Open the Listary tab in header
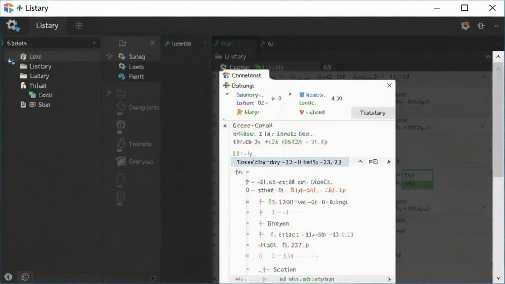Image resolution: width=505 pixels, height=284 pixels. [x=47, y=26]
